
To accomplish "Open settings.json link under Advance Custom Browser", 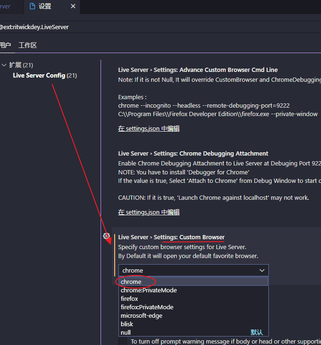I will click(149, 128).
